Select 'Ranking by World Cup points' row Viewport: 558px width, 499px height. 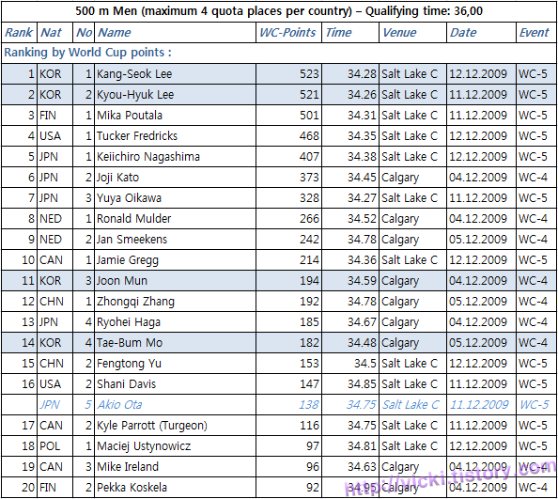[279, 53]
